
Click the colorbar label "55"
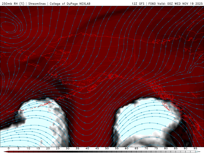pyautogui.click(x=117, y=148)
